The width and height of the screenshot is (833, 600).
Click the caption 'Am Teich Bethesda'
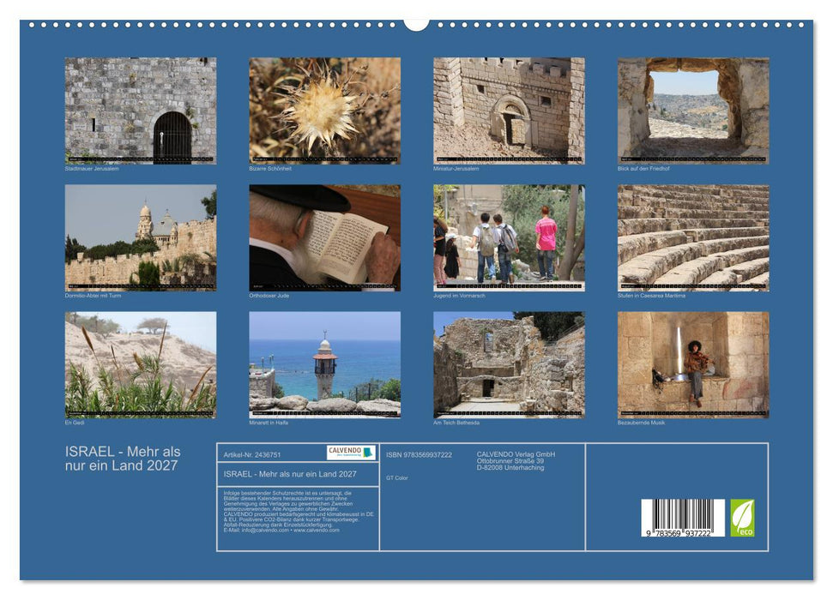click(x=456, y=423)
